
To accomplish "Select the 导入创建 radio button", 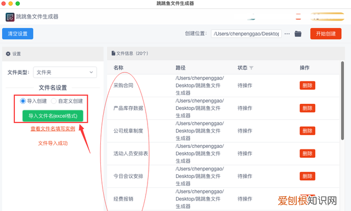I will point(22,101).
